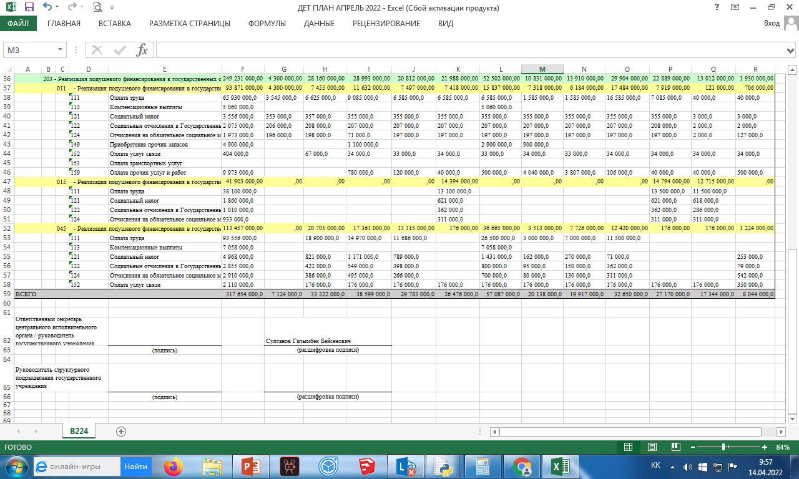Open Excel Help question mark
The width and height of the screenshot is (799, 479).
[x=717, y=7]
